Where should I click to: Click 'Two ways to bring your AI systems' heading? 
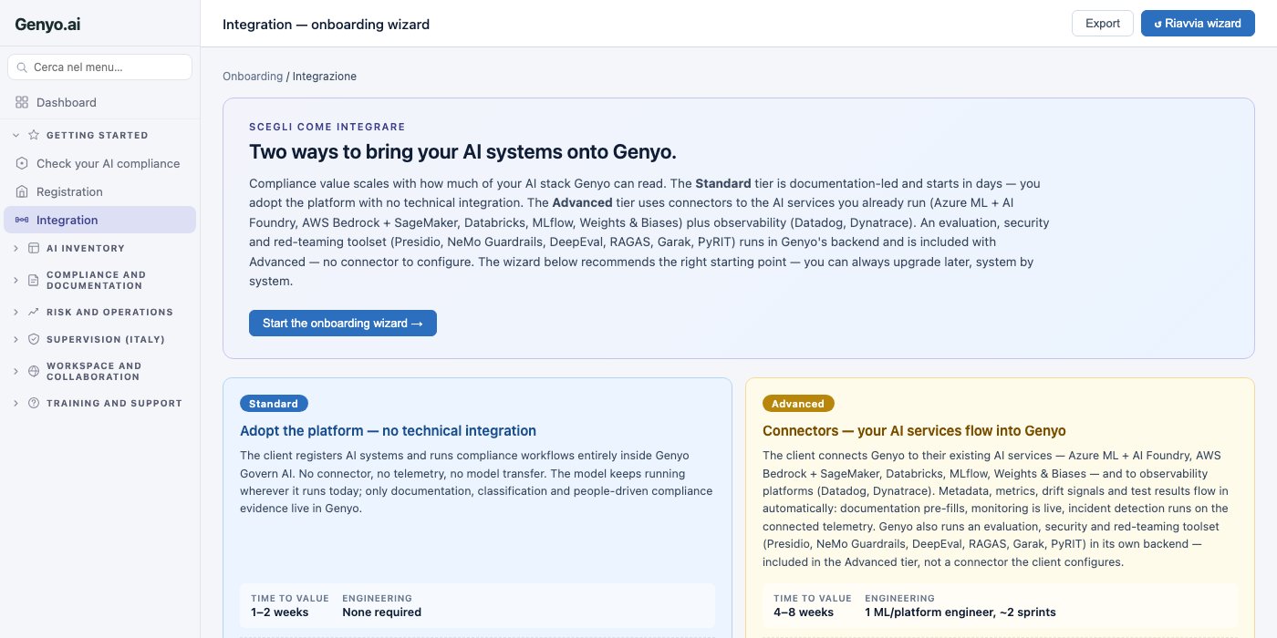click(462, 151)
